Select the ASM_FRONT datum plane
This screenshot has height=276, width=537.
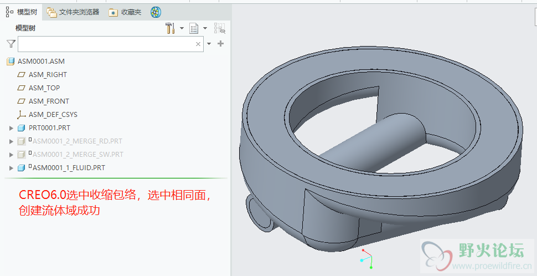49,101
